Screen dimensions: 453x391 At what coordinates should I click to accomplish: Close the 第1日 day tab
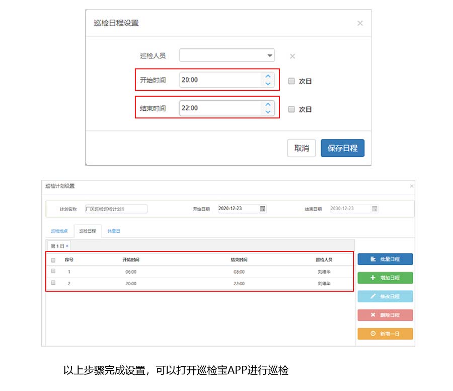(x=67, y=246)
